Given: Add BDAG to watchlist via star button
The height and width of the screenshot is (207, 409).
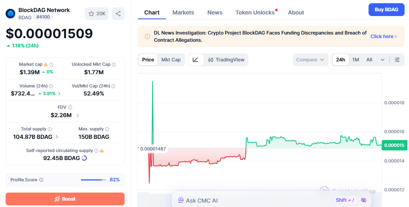Looking at the screenshot, I should [97, 14].
